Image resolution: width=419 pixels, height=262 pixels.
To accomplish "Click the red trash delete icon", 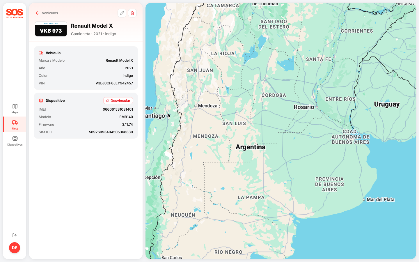I will tap(132, 13).
